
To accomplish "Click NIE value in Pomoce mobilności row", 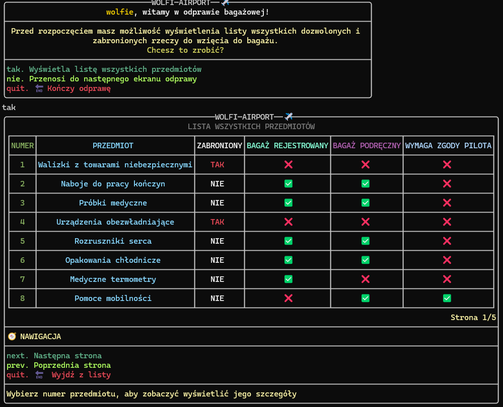I will coord(217,298).
